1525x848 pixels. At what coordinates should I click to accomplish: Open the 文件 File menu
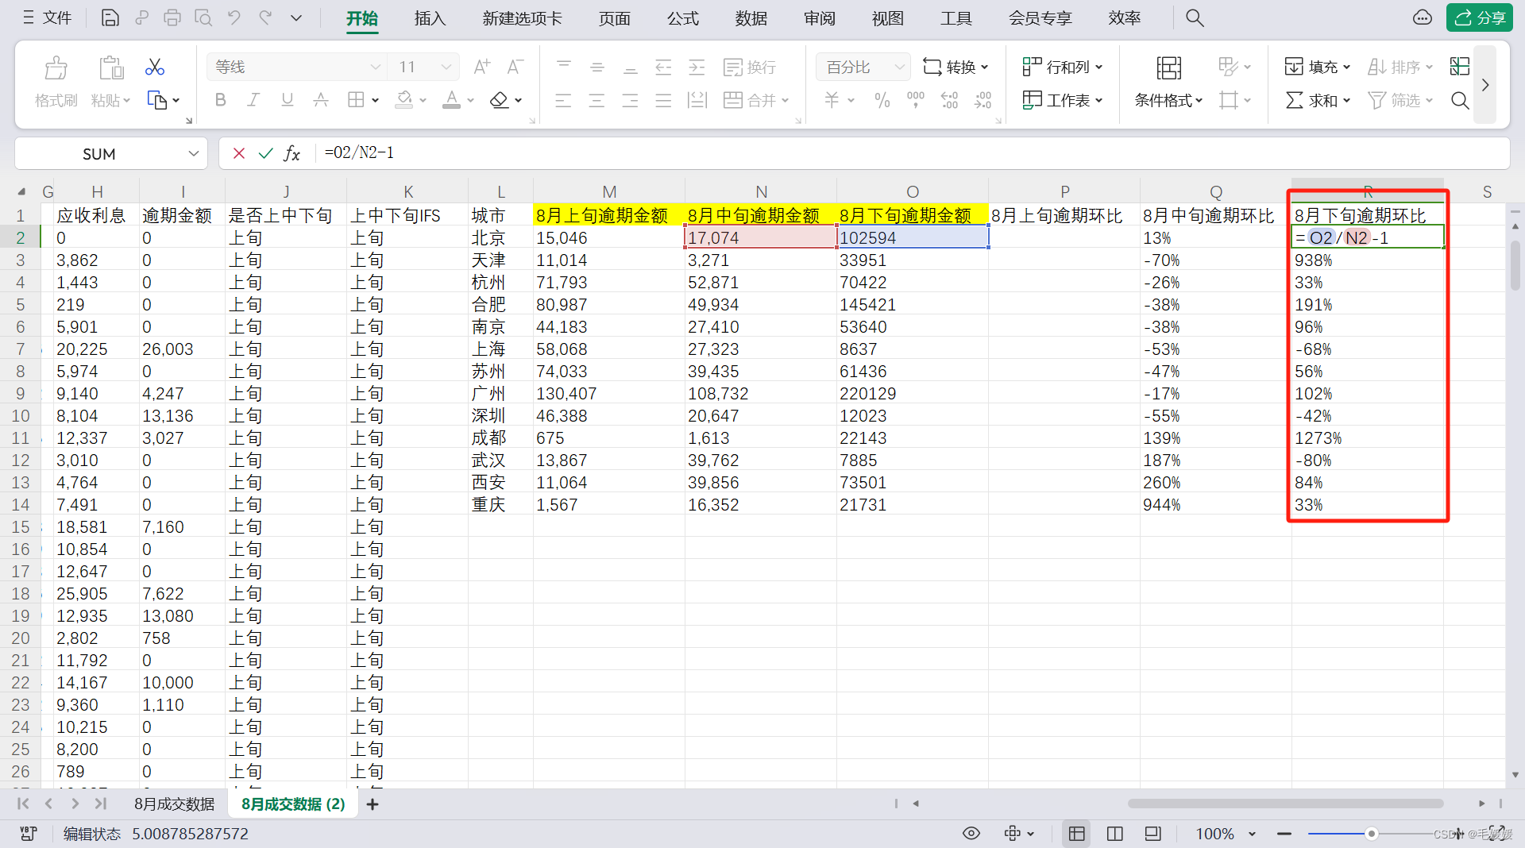point(48,17)
